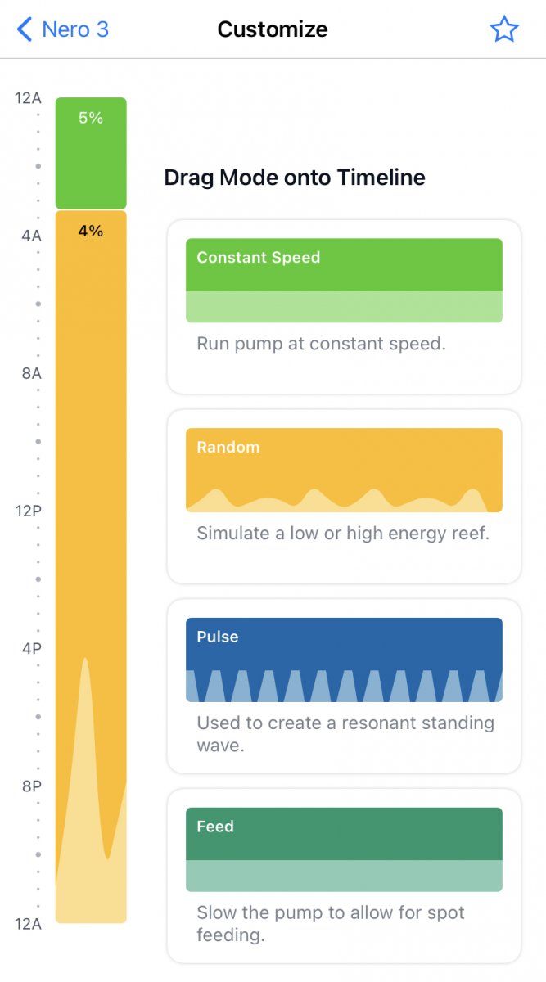Screen dimensions: 546x982
Task: Tap the Customize title
Action: 273,30
